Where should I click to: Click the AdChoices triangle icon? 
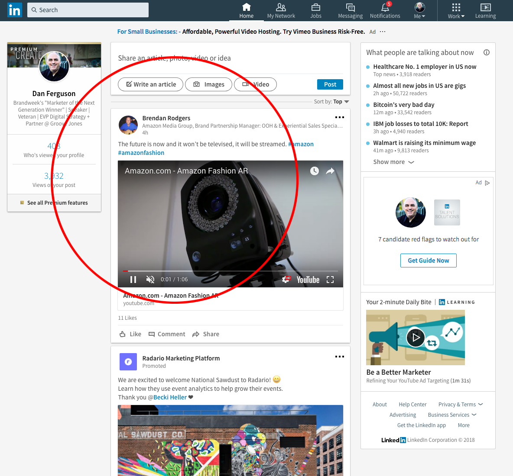coord(487,183)
